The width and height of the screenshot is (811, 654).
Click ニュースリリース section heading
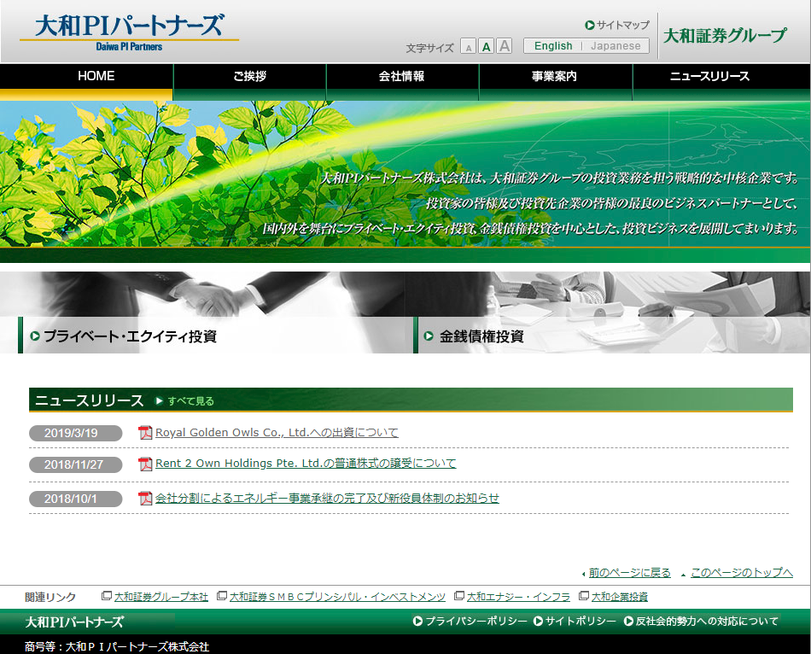tap(89, 400)
